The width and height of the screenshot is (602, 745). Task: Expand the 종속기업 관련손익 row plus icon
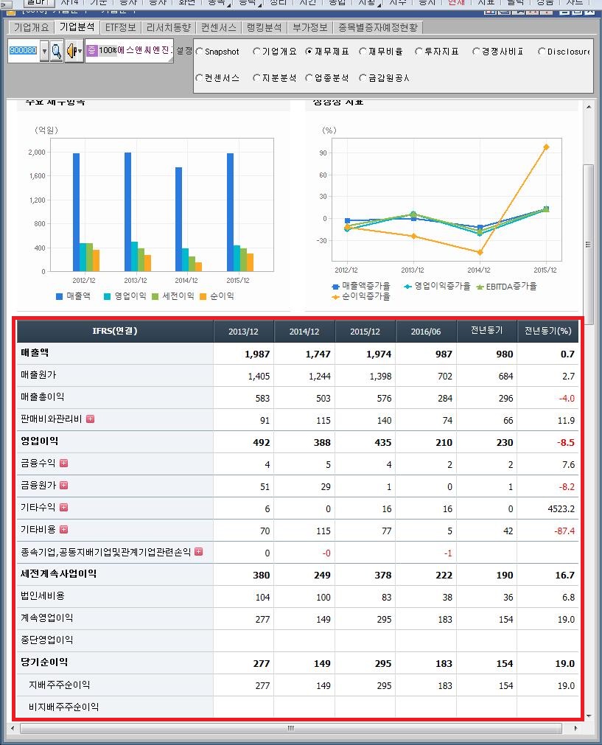[198, 552]
